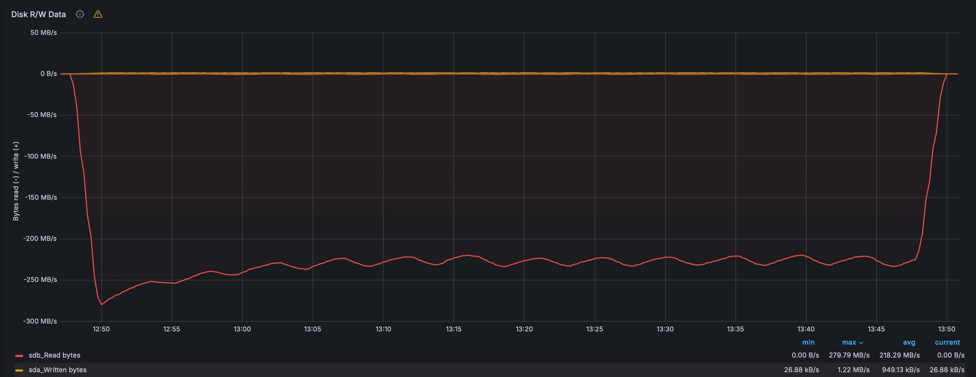Screen dimensions: 976x377
Task: Open the yellow sda_Written bytes color swatch
Action: coord(19,370)
